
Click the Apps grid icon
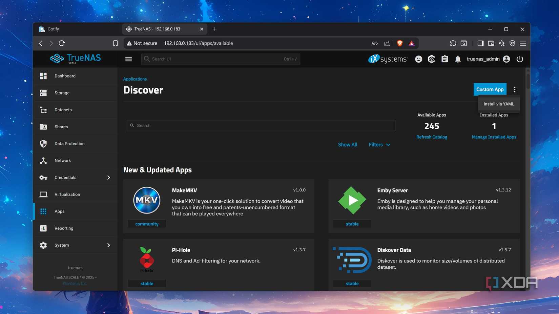tap(43, 211)
